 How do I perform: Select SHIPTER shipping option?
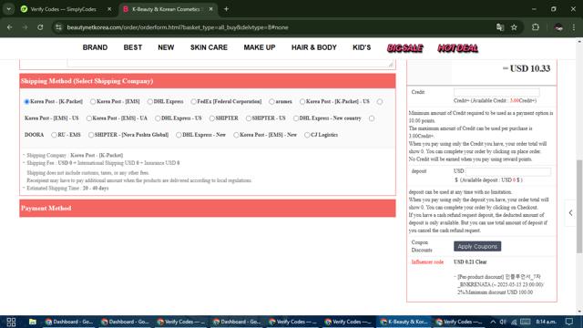click(212, 118)
